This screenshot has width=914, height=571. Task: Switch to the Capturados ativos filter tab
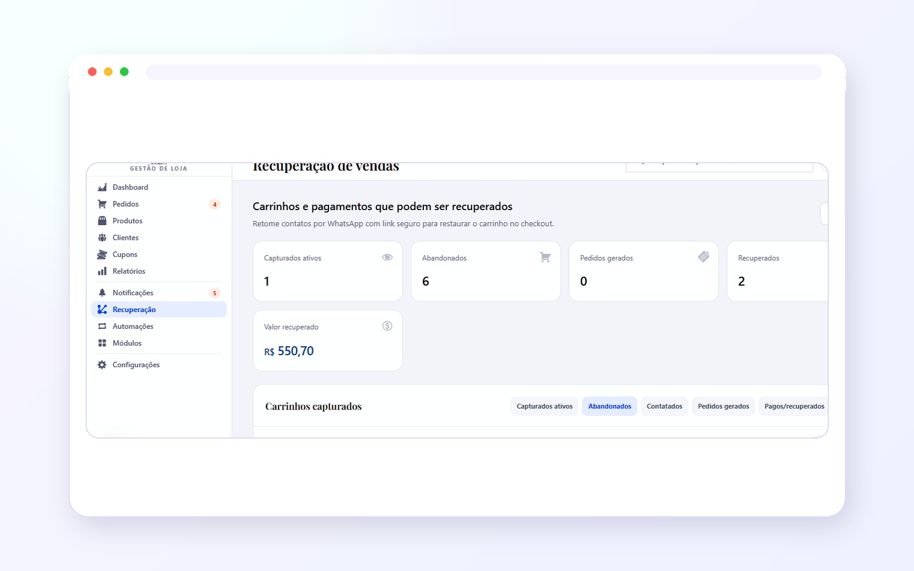(x=544, y=407)
